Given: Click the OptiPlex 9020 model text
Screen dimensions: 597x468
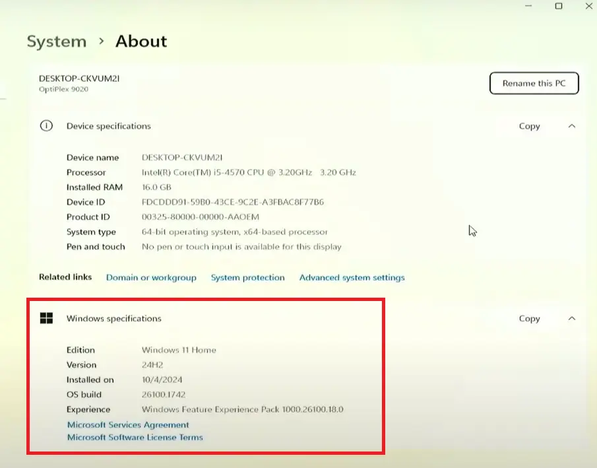Looking at the screenshot, I should click(x=63, y=89).
